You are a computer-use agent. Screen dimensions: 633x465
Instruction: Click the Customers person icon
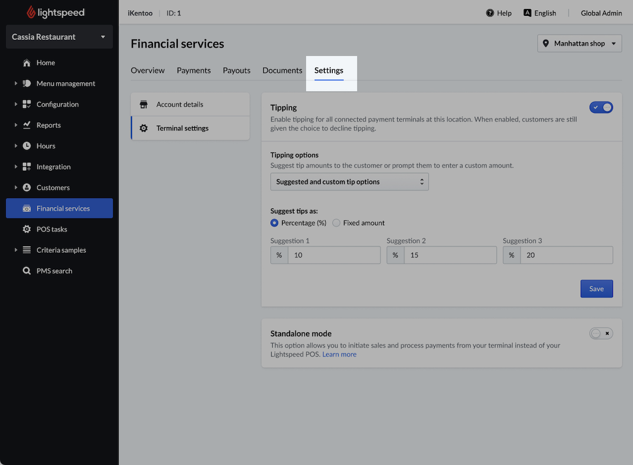pyautogui.click(x=27, y=187)
